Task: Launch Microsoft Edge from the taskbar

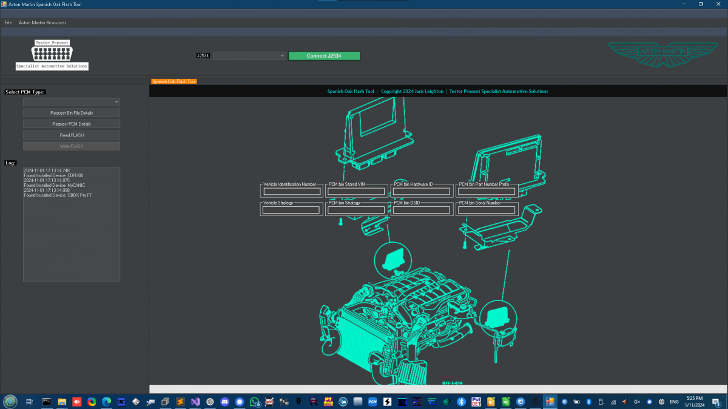Action: click(107, 402)
